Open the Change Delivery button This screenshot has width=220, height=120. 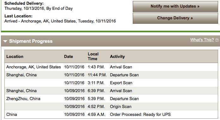[x=175, y=18]
